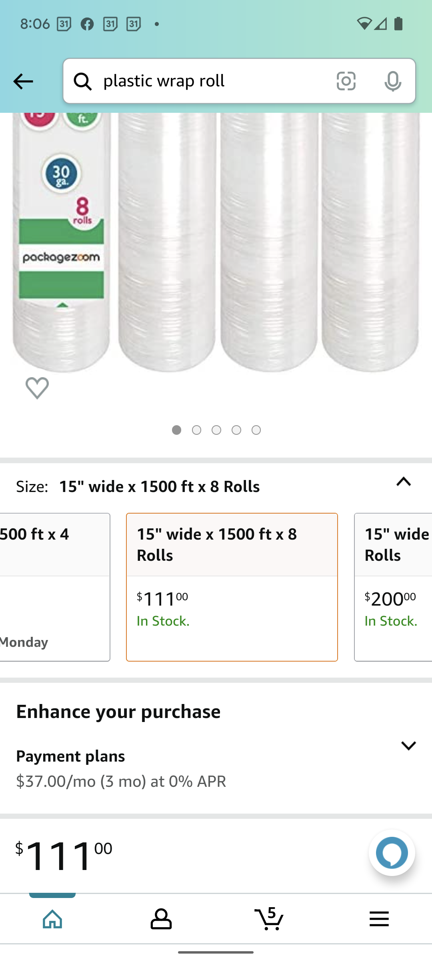
Task: Select the $200.00 size option card
Action: tap(393, 587)
